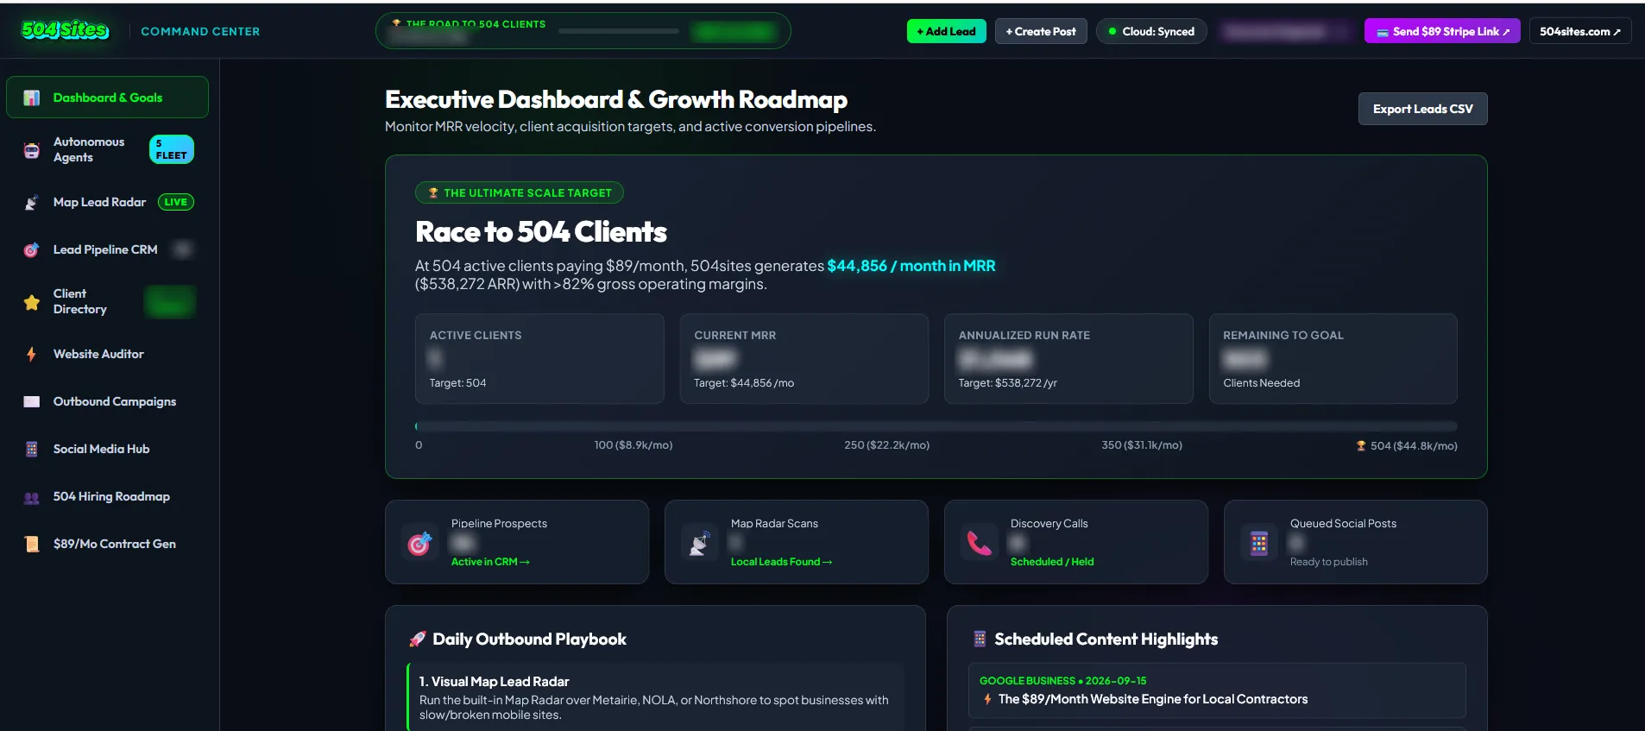Click the Map Radar Scans satellite icon
The image size is (1645, 731).
click(x=699, y=543)
